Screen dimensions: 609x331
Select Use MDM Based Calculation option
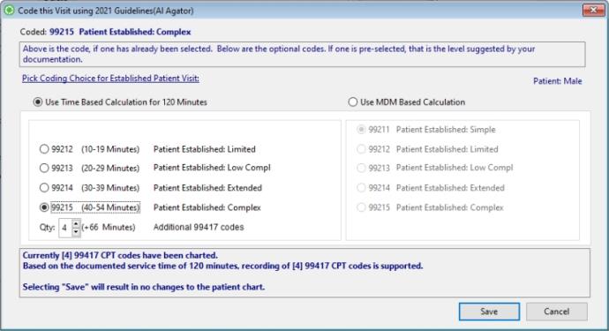tap(353, 102)
